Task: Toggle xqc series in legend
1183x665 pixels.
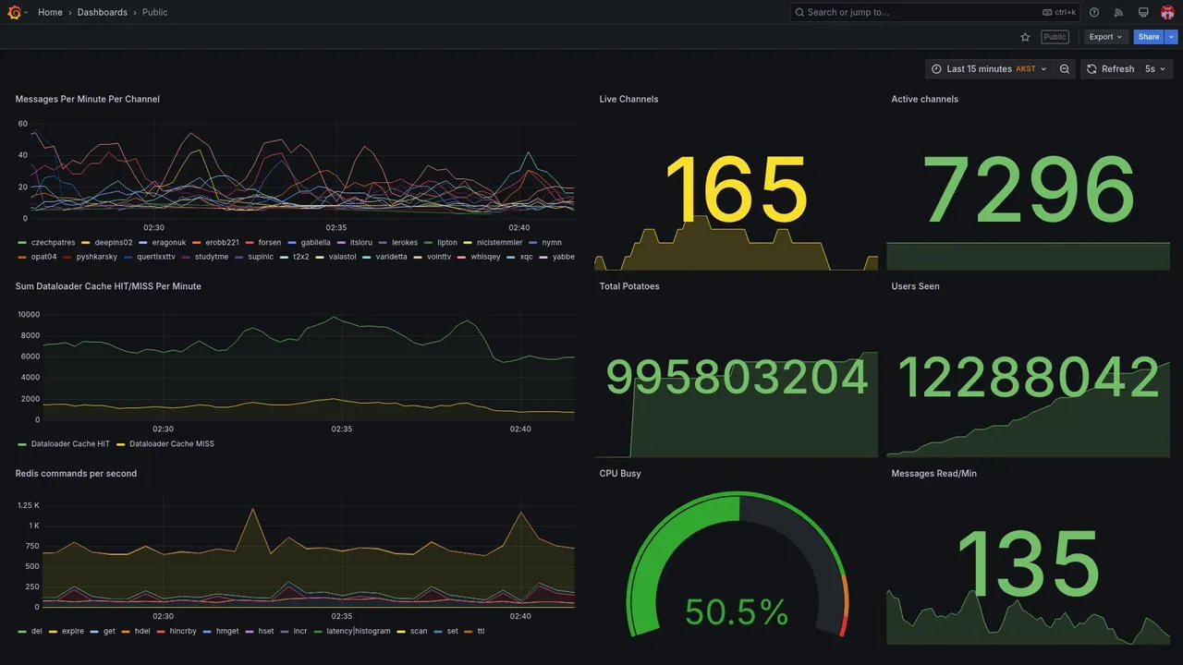Action: (x=526, y=257)
